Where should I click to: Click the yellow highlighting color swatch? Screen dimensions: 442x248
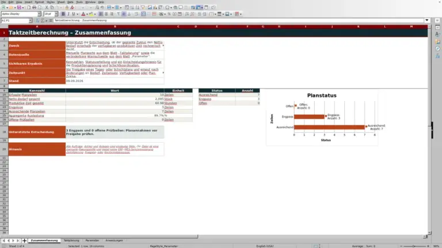(x=91, y=14)
